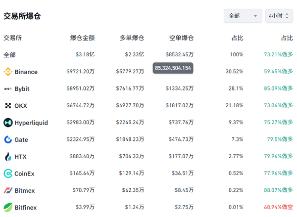Open the 4小时 time range selector
This screenshot has height=217, width=297.
pyautogui.click(x=279, y=16)
